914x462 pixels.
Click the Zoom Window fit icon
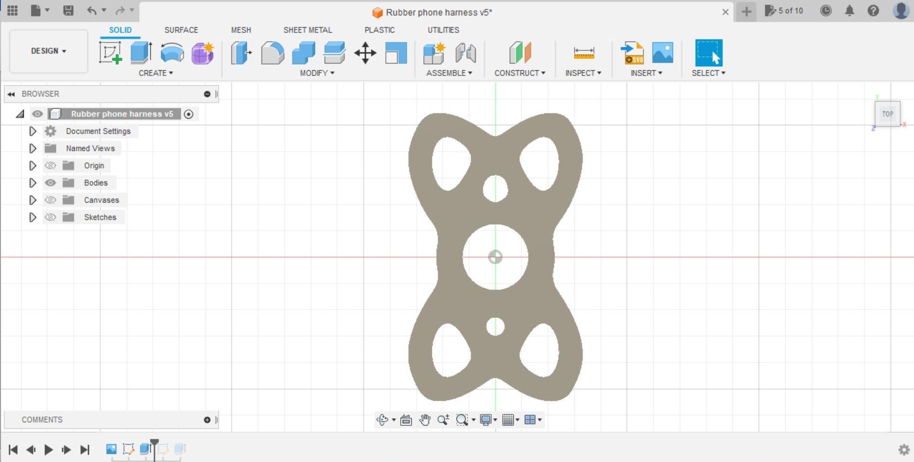coord(462,420)
